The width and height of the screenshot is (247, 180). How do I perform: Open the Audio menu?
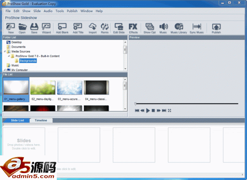[x=48, y=11]
